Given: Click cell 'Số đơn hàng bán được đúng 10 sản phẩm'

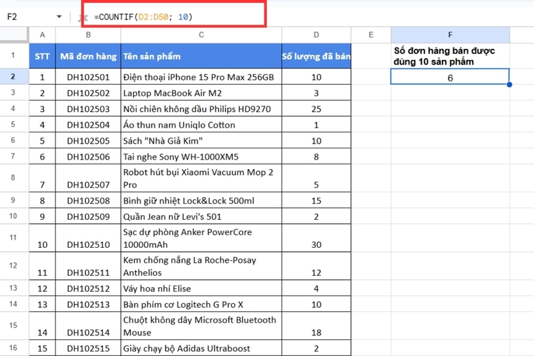Looking at the screenshot, I should pos(450,56).
